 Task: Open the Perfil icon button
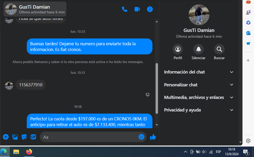[178, 49]
